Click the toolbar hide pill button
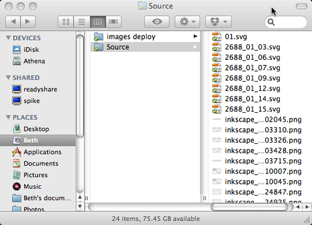Viewport: 312px width, 225px height. [x=301, y=6]
